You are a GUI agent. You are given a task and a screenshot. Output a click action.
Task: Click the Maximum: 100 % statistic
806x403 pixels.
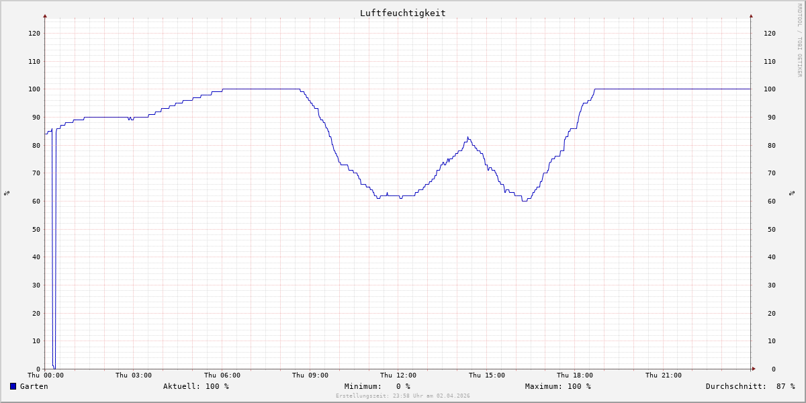(x=557, y=386)
